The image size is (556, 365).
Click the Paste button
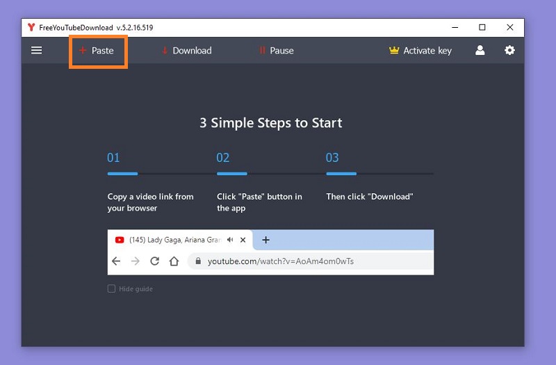[x=97, y=51]
